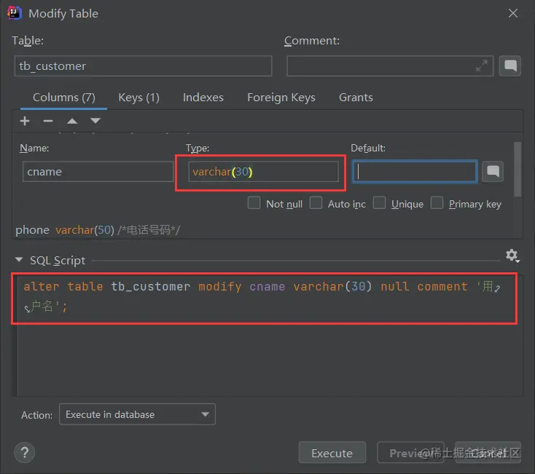The width and height of the screenshot is (535, 474).
Task: Tick the Unique checkbox
Action: (x=379, y=202)
